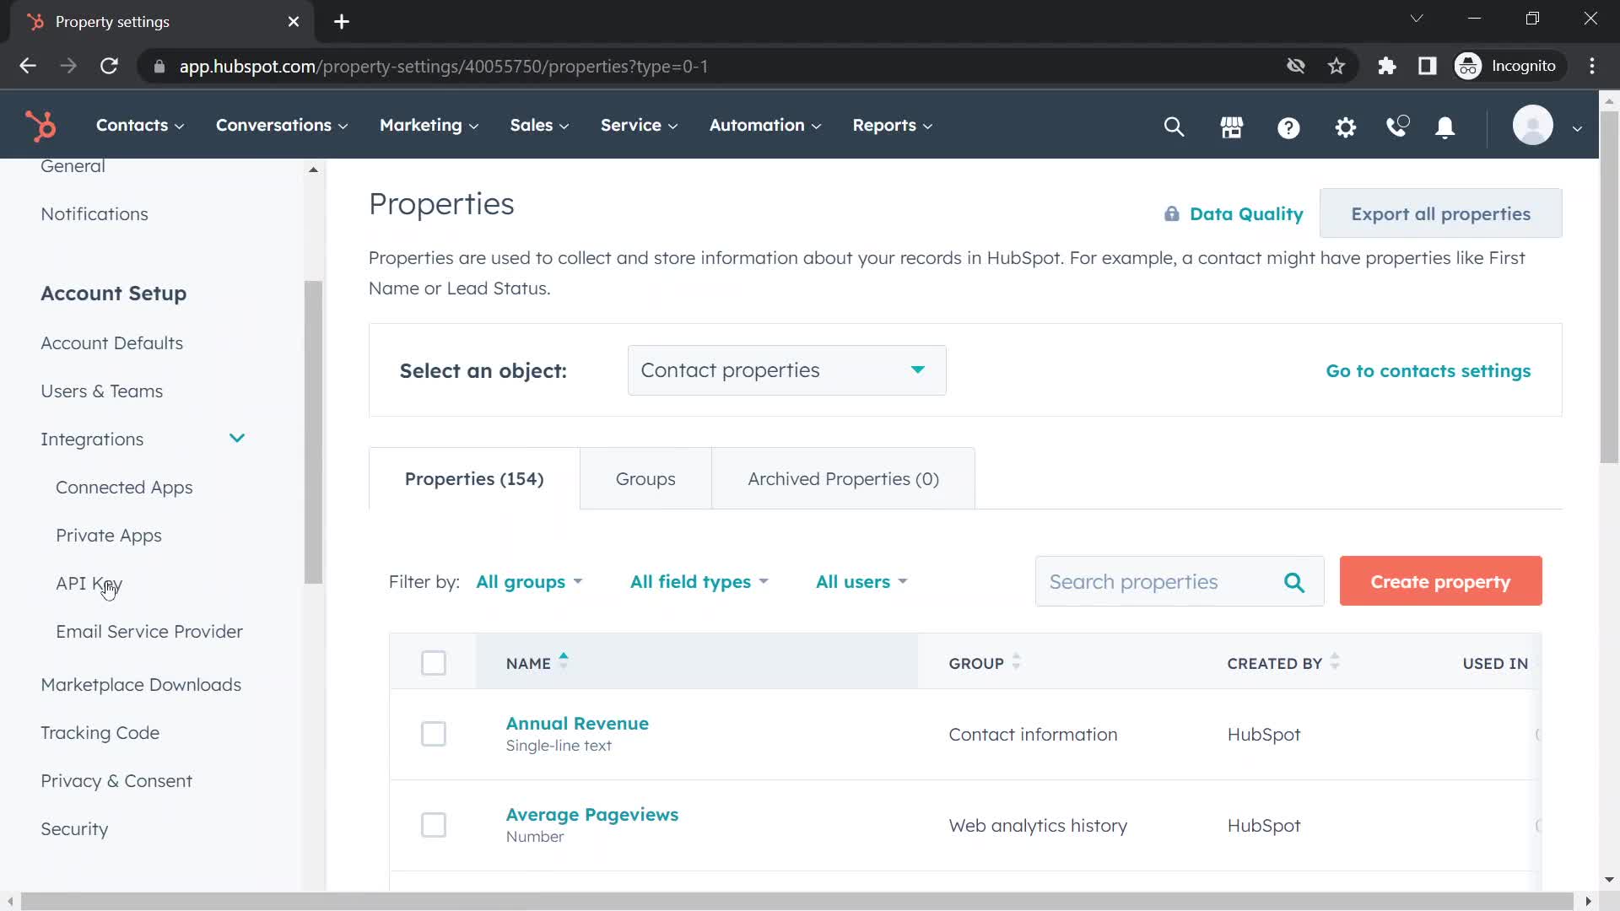Viewport: 1620px width, 911px height.
Task: Click the Marketplace icon in top bar
Action: point(1232,126)
